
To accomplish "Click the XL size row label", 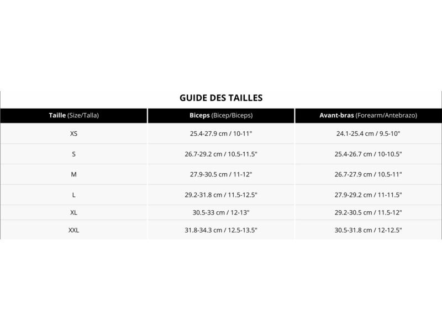I will coord(74,212).
